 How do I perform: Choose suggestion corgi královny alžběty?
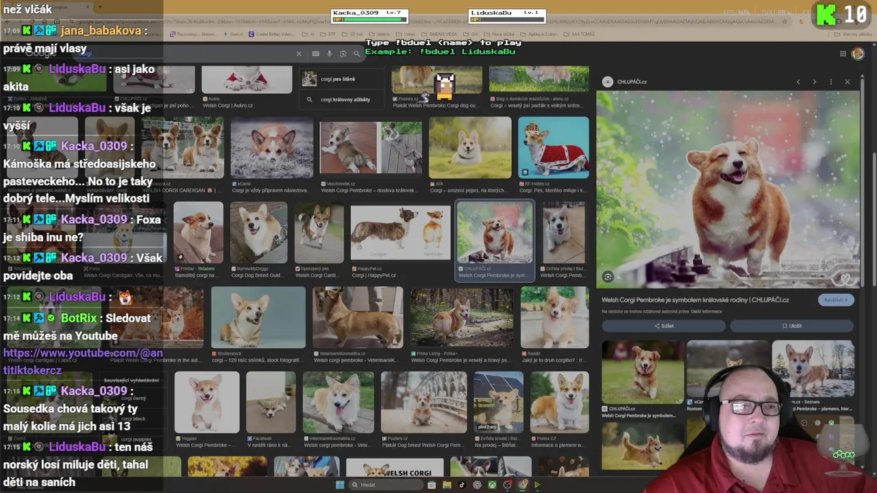[x=341, y=99]
